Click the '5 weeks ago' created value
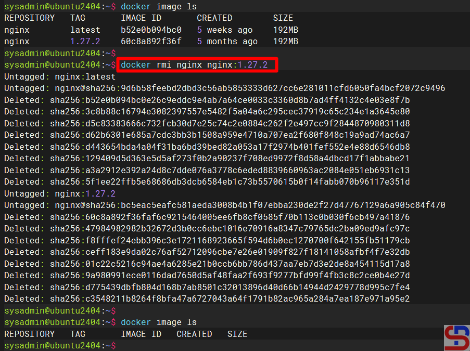470x351 pixels. (224, 30)
